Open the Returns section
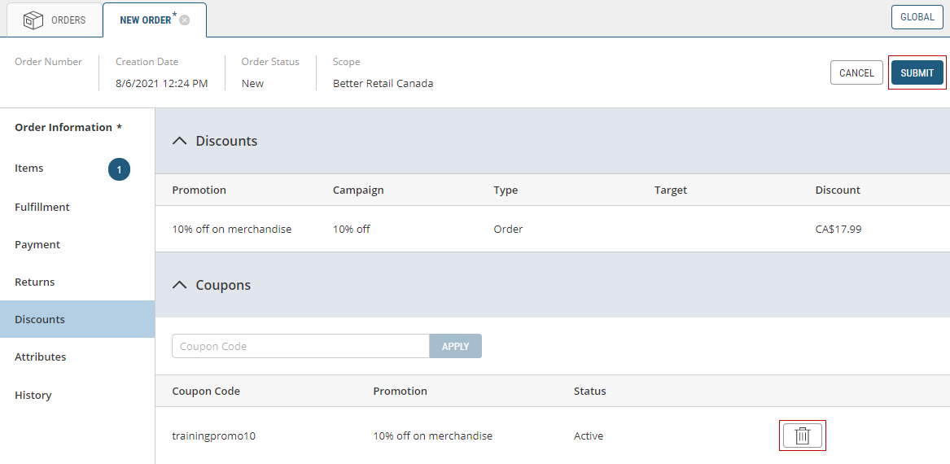The image size is (950, 464). click(35, 282)
